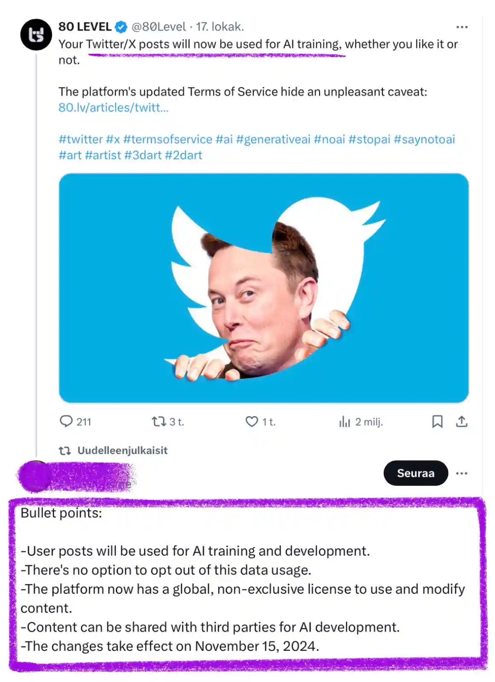The image size is (495, 682).
Task: Open the #termsofservice hashtag
Action: coord(168,139)
